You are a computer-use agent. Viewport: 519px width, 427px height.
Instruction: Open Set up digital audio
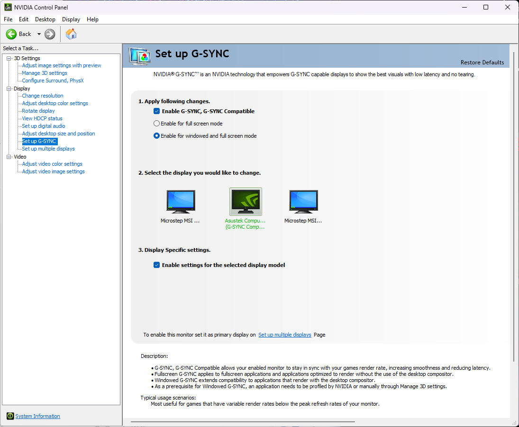43,126
